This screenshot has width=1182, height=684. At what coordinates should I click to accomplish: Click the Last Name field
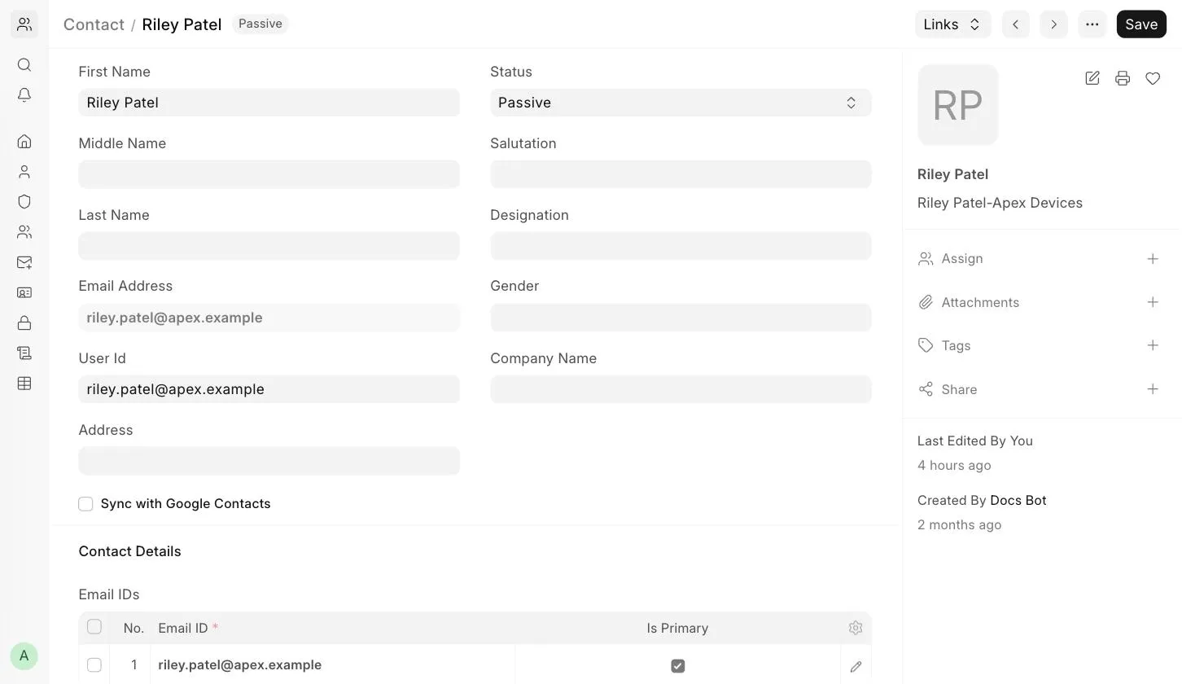click(269, 246)
